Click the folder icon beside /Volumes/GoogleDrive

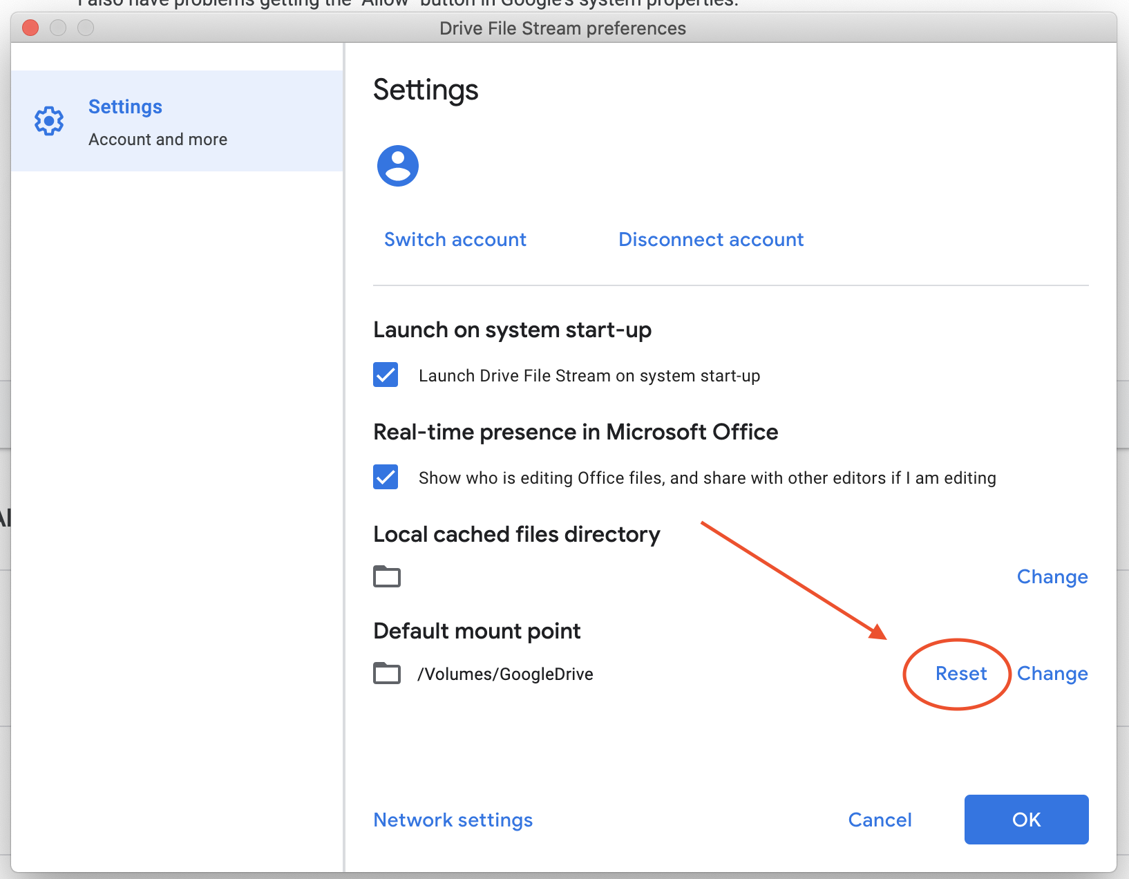coord(387,673)
